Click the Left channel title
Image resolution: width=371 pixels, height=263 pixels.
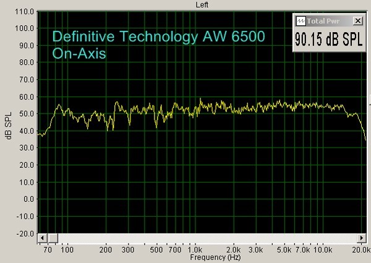click(x=202, y=5)
